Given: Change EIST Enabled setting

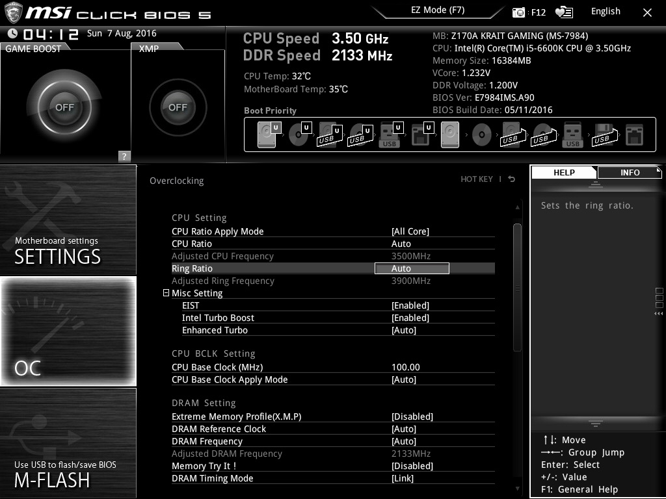Looking at the screenshot, I should [x=410, y=305].
